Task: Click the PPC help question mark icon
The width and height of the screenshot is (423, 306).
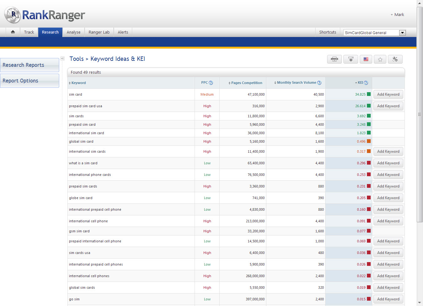Action: tap(211, 83)
